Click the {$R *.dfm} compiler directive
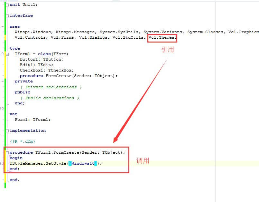The image size is (259, 202). (22, 141)
